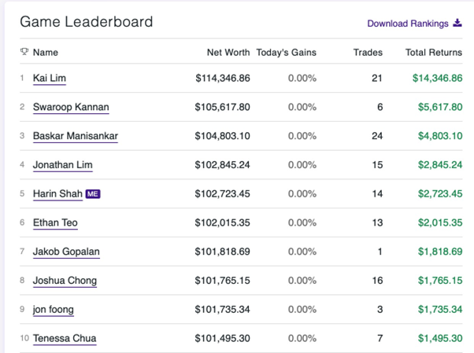Open Kai Lim's profile link

[x=49, y=79]
